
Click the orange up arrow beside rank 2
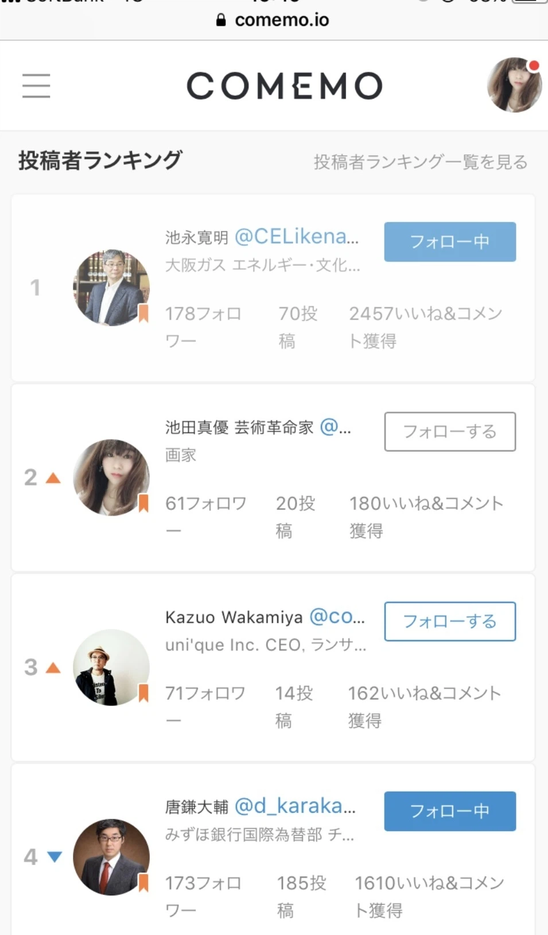click(x=53, y=478)
